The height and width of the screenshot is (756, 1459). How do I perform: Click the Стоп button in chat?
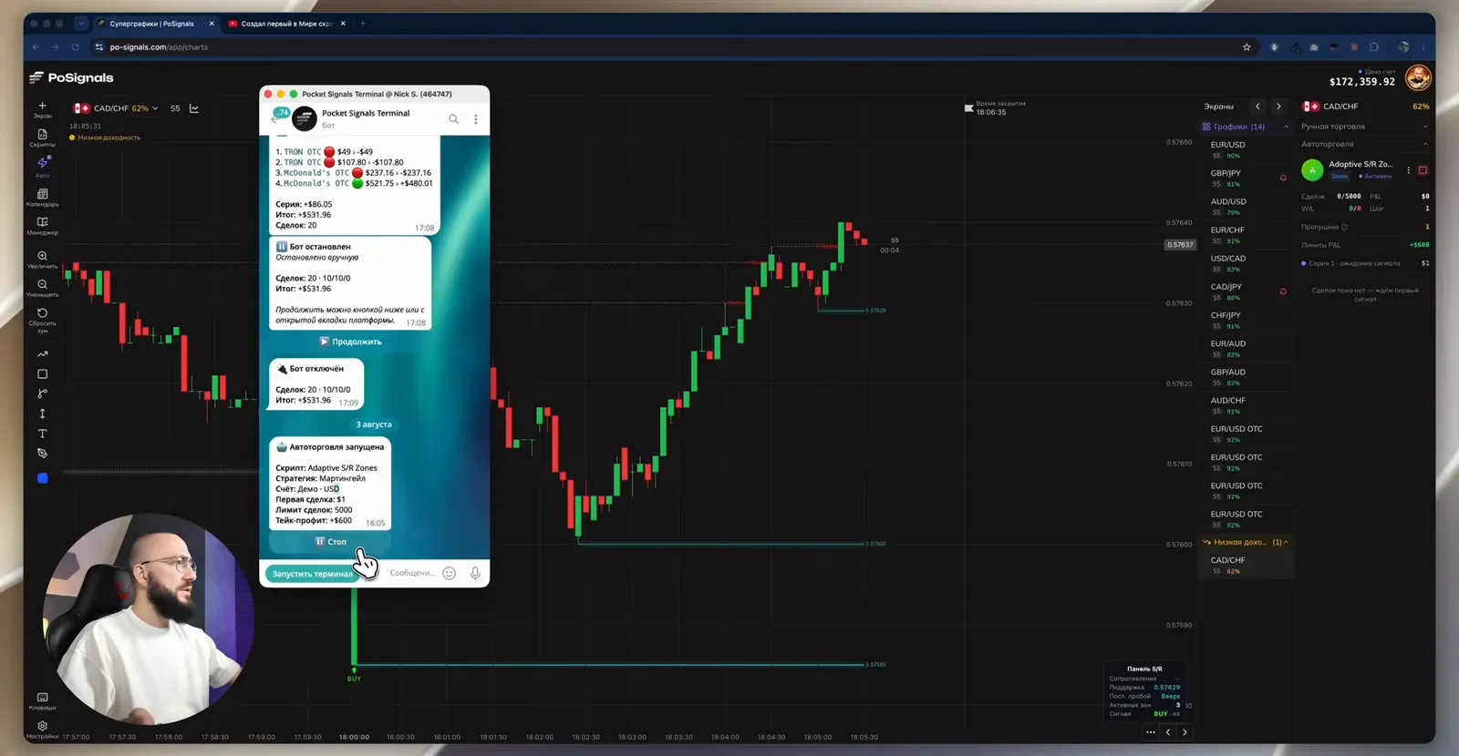pos(331,542)
